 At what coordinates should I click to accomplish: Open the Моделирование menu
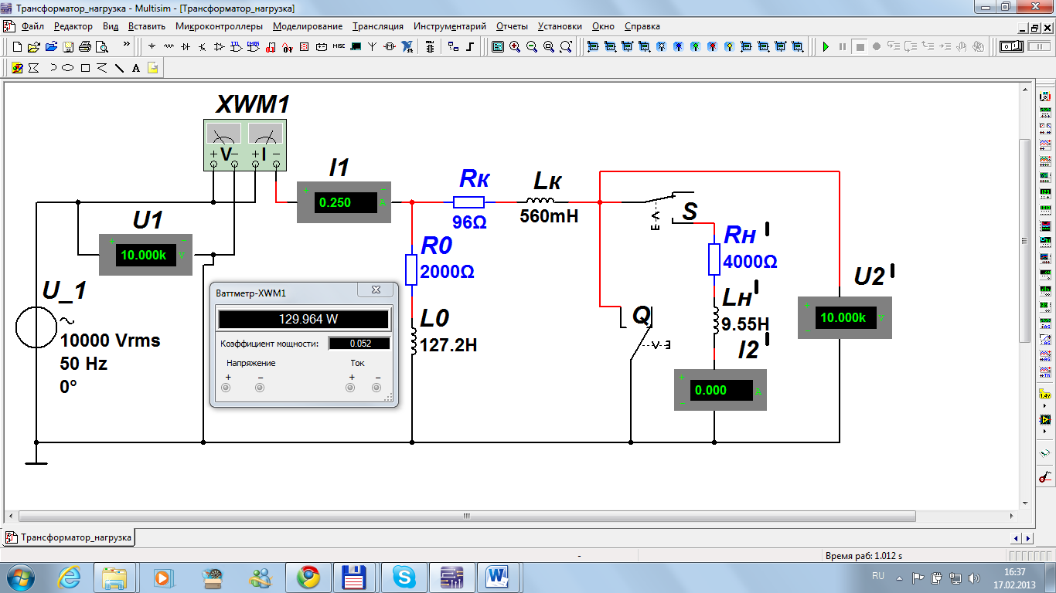point(307,26)
